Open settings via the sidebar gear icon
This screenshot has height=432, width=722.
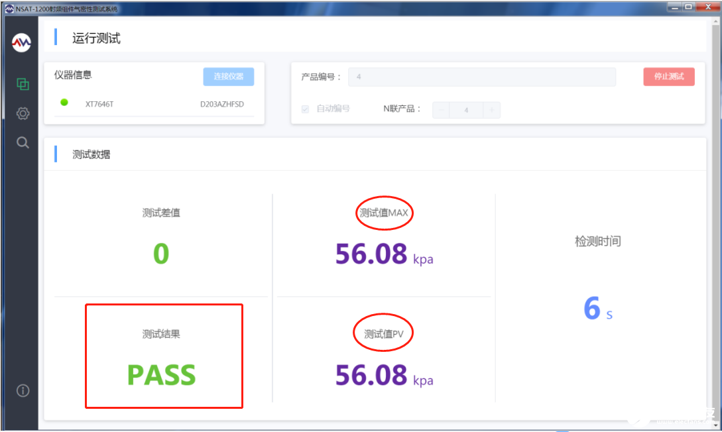coord(23,113)
